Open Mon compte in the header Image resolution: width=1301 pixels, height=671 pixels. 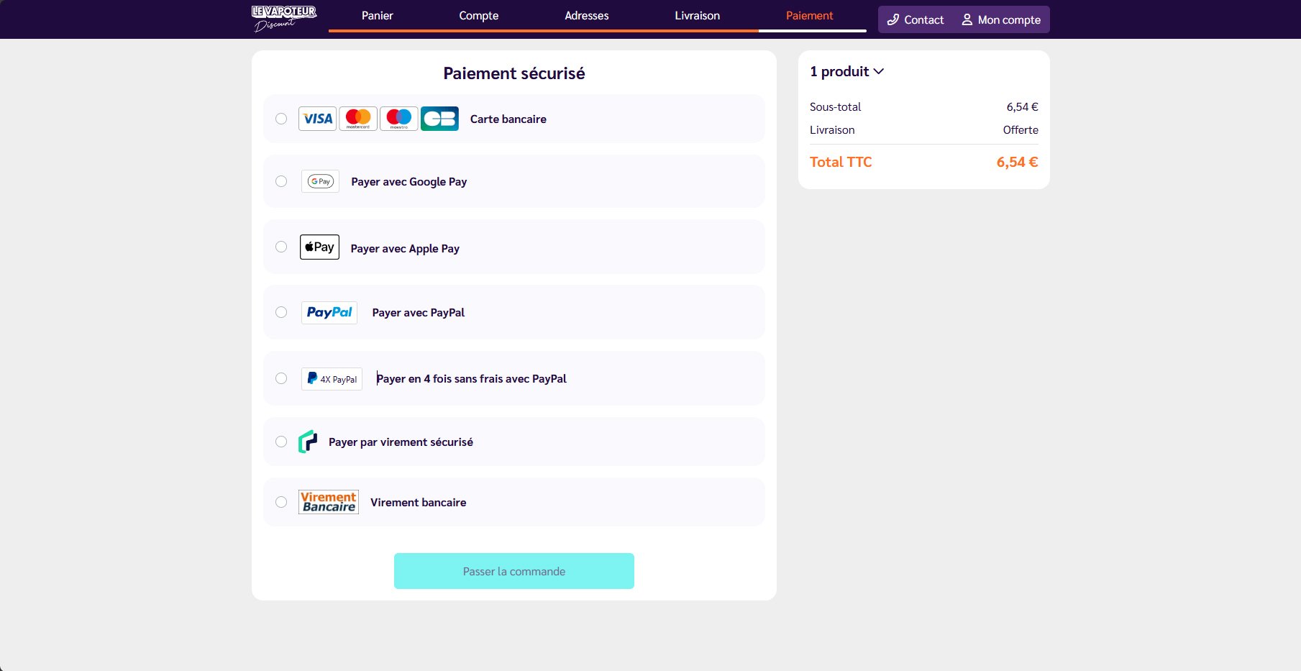pos(1001,20)
